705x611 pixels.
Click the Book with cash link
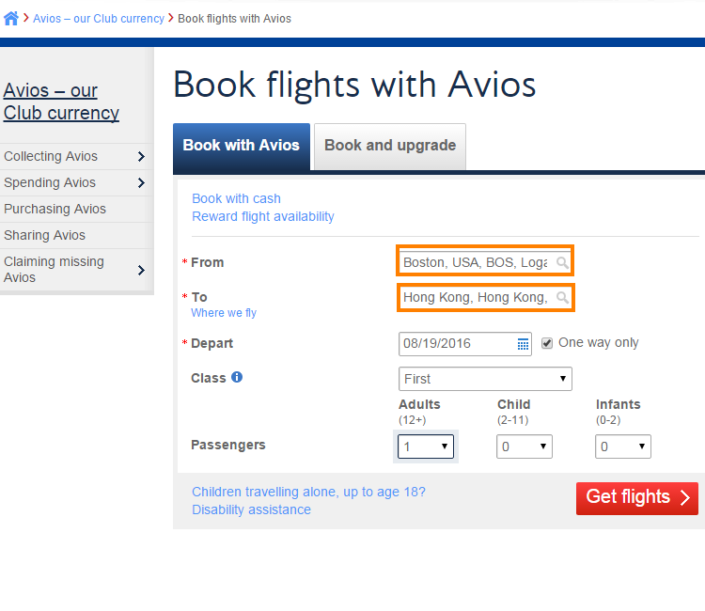click(x=236, y=198)
